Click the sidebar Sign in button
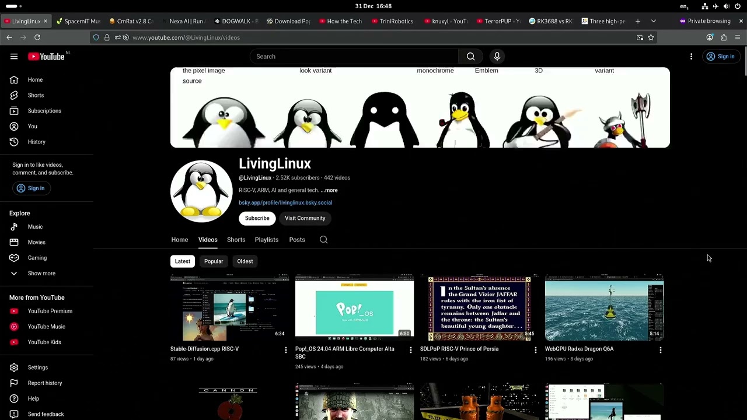This screenshot has width=747, height=420. point(30,188)
